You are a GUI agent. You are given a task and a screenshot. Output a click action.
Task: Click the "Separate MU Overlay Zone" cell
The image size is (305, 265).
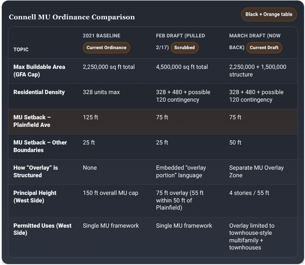point(256,171)
